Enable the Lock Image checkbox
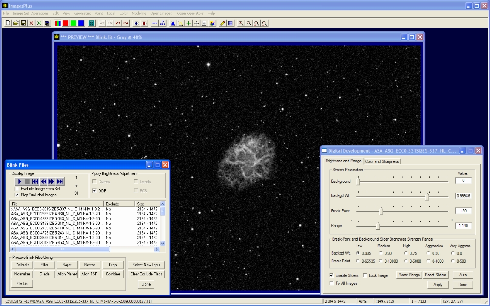 click(365, 275)
